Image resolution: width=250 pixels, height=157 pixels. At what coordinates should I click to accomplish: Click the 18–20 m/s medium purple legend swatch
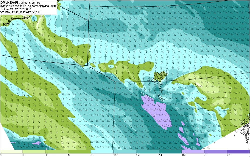click(216, 151)
